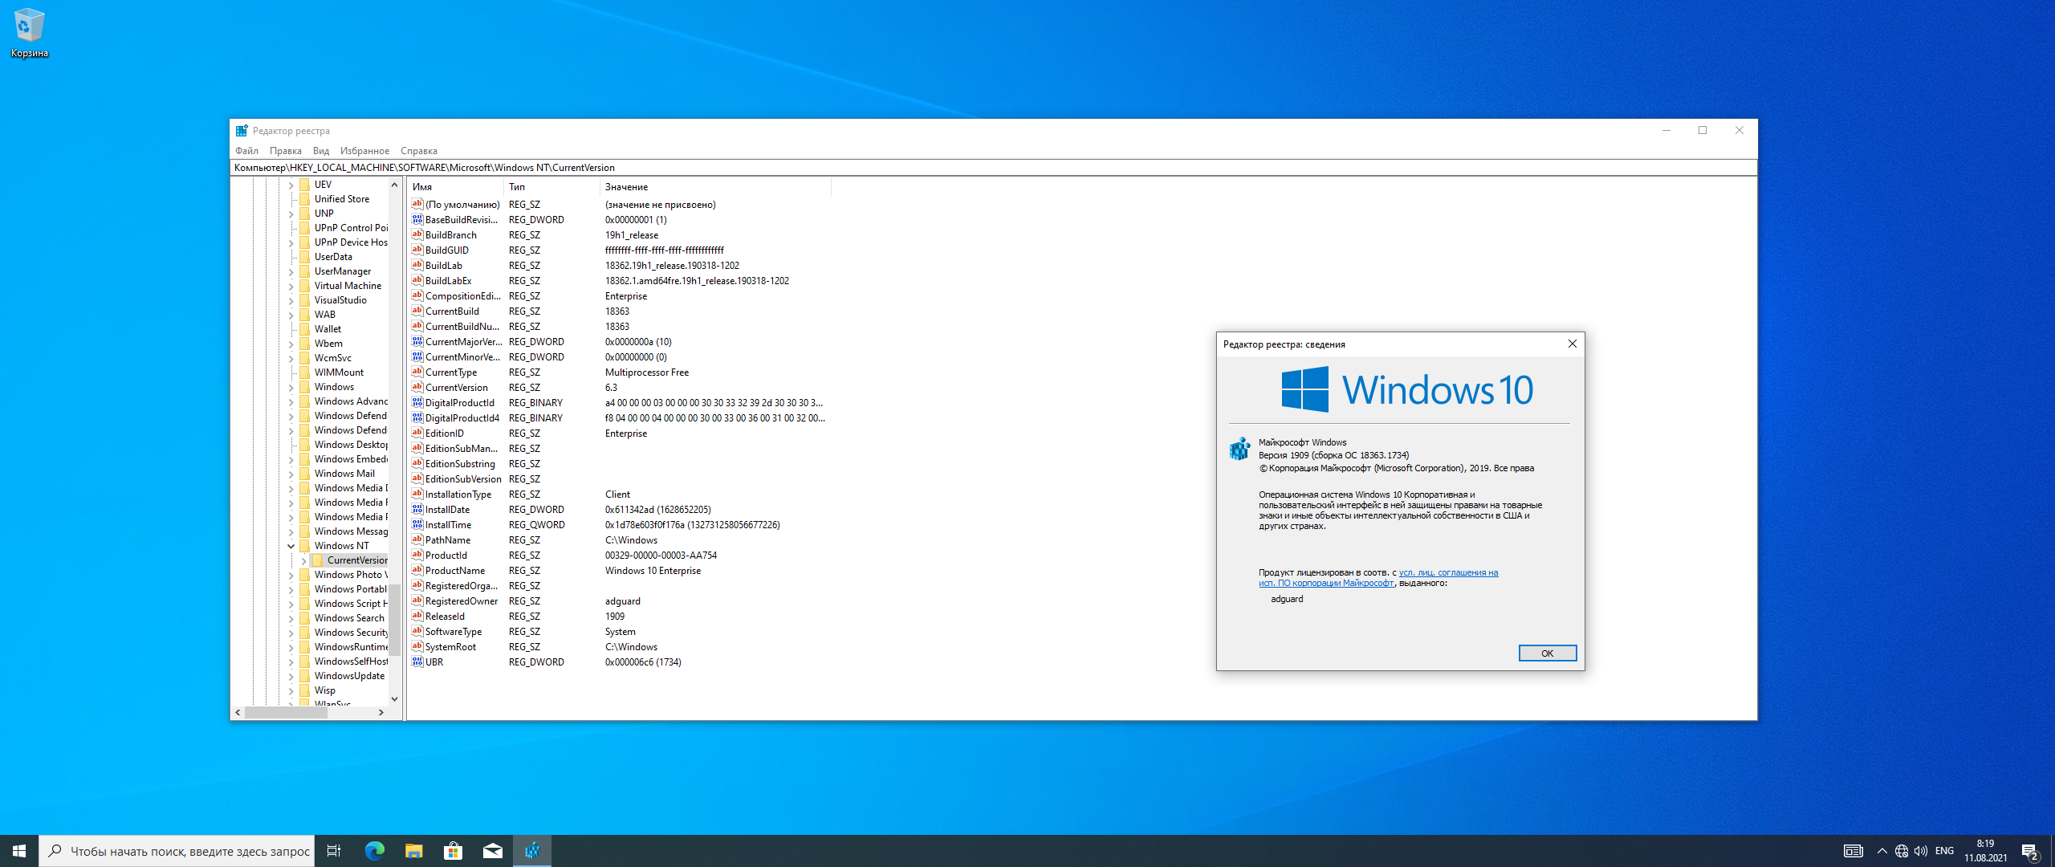The image size is (2055, 867).
Task: Select the WIMMount tree item
Action: click(339, 372)
